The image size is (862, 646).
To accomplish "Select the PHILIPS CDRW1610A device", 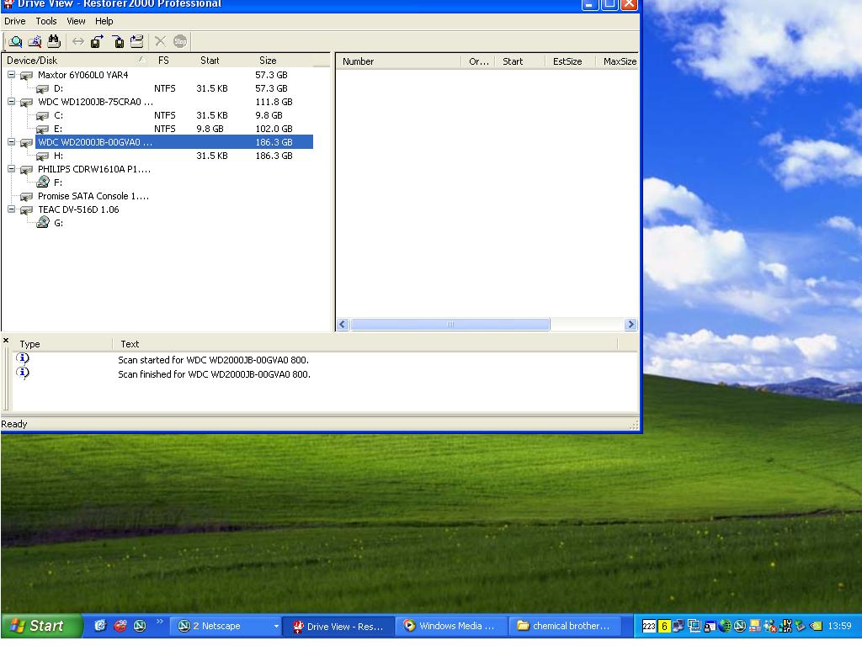I will pos(94,169).
